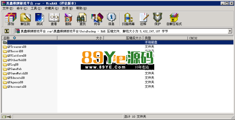
Task: Click the WinRAR title bar app icon
Action: tap(3, 3)
